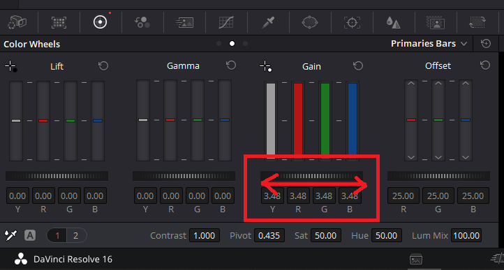Click the Gain master jog wheel
504x270 pixels.
312,176
